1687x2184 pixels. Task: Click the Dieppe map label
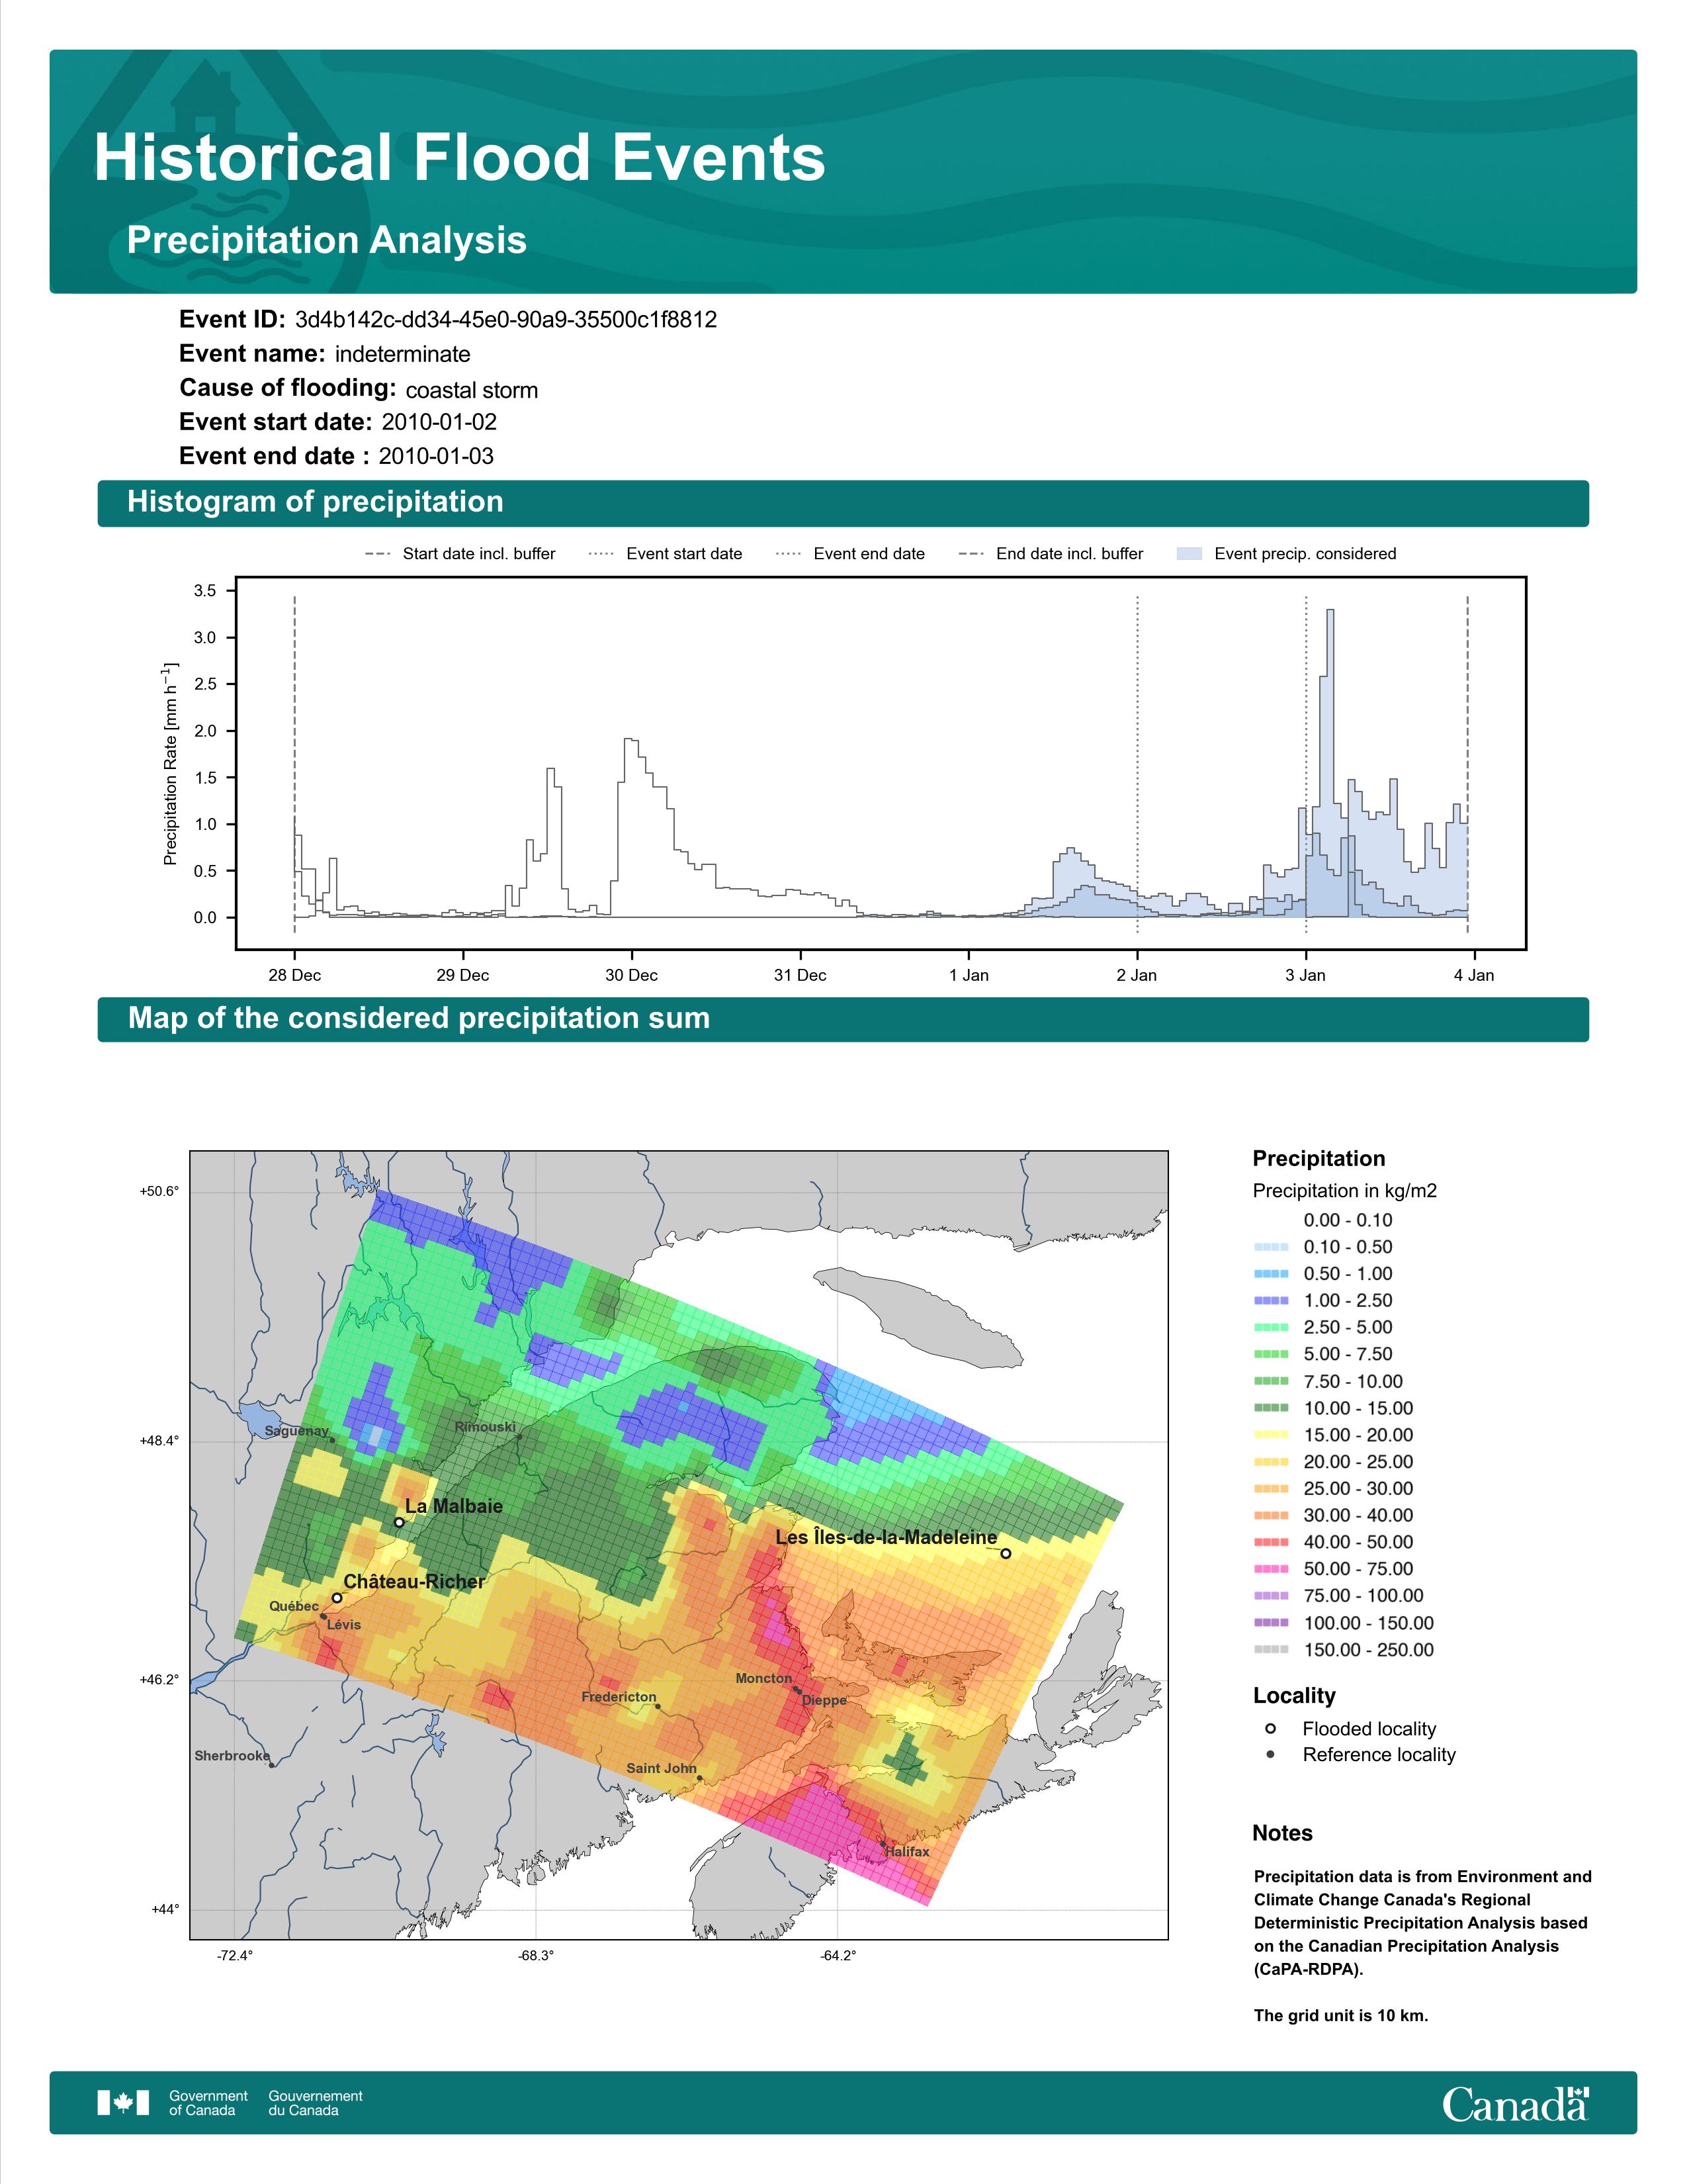pyautogui.click(x=824, y=1700)
